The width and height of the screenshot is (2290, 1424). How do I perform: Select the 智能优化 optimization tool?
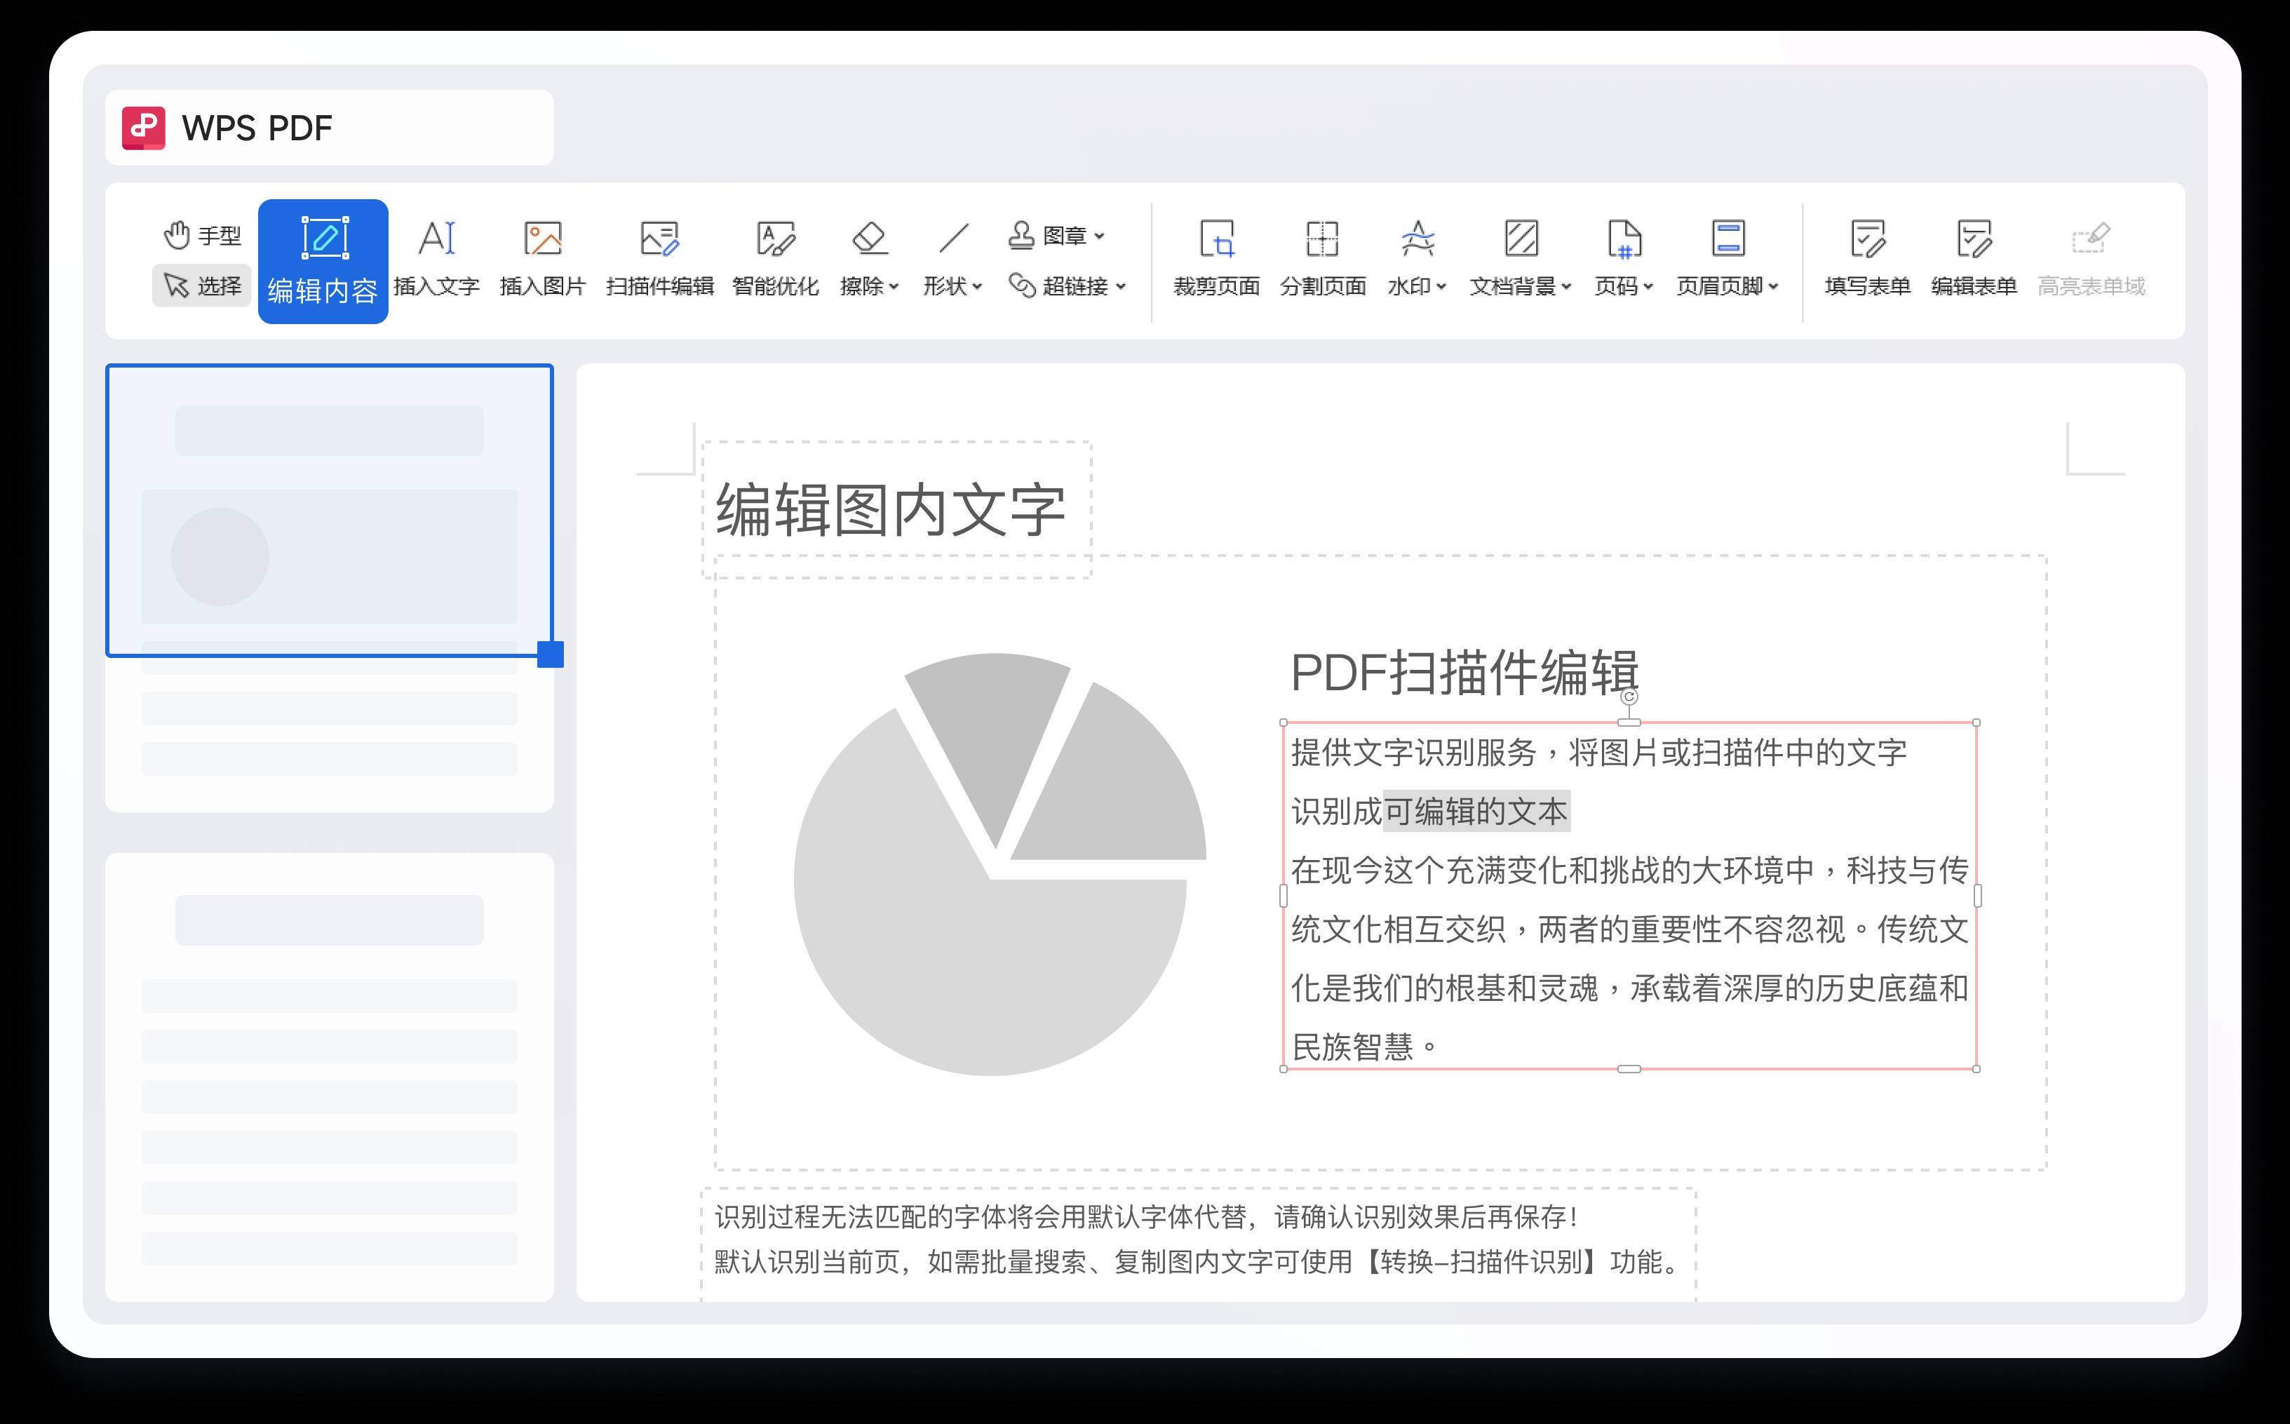774,259
